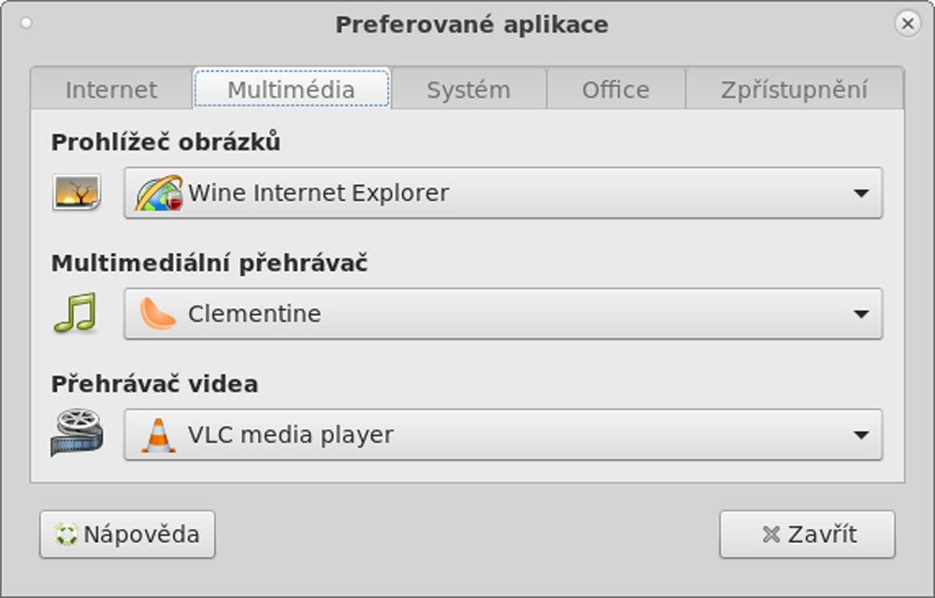Viewport: 935px width, 598px height.
Task: Click the lifebuoy icon on the Nápověda button
Action: (66, 534)
